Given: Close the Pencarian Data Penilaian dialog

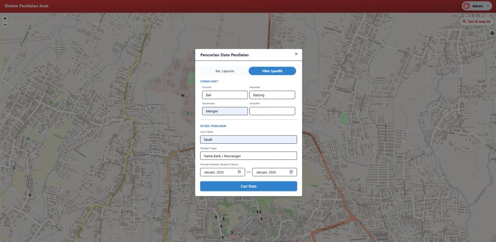Looking at the screenshot, I should point(296,54).
